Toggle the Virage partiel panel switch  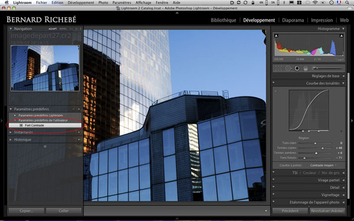click(274, 180)
